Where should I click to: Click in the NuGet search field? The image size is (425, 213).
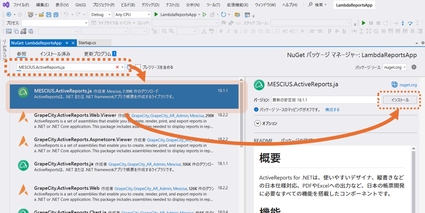(66, 67)
